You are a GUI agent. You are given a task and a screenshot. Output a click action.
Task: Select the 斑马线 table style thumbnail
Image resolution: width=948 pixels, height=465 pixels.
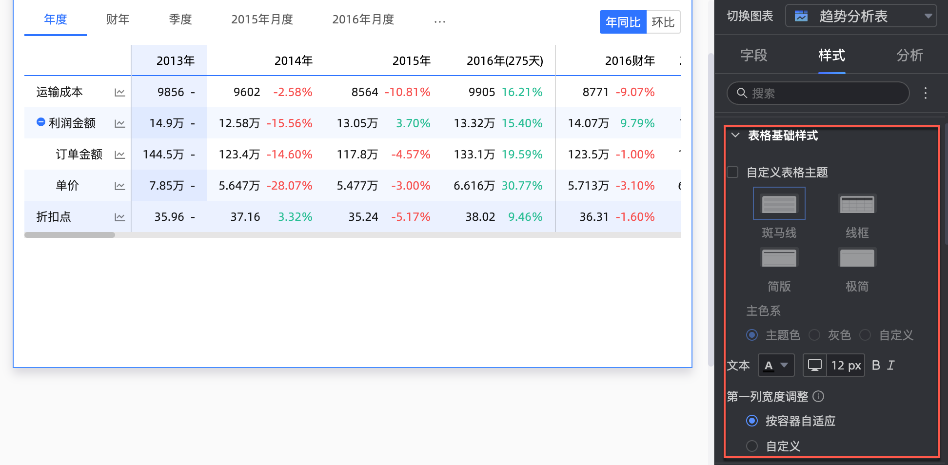tap(779, 204)
